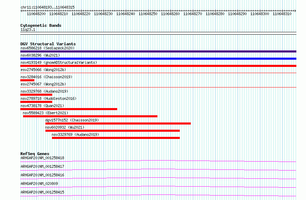Click red bar under nsv5589423 label
Screen dimensions: 306x200
click(x=90, y=116)
